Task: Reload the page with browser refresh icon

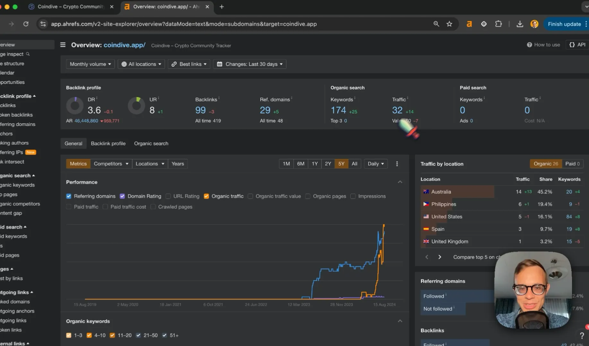Action: pyautogui.click(x=26, y=24)
